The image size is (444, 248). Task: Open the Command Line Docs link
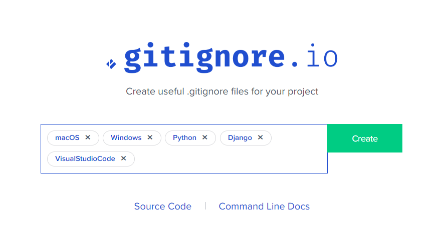[264, 206]
